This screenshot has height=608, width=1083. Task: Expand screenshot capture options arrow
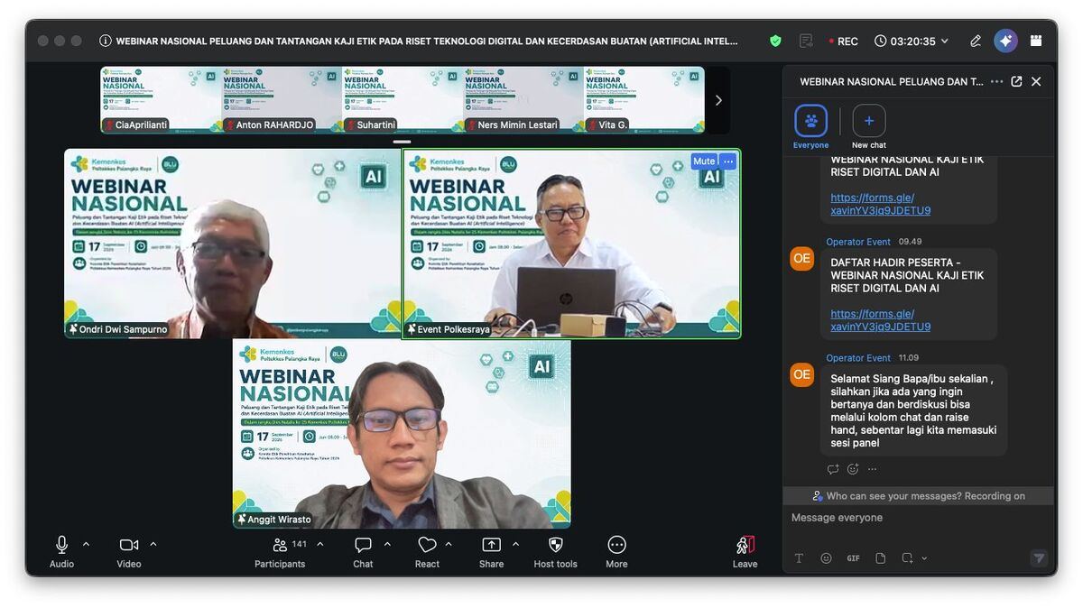click(924, 558)
